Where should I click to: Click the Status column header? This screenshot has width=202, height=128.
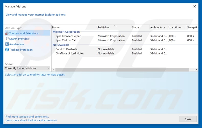[x=136, y=27]
